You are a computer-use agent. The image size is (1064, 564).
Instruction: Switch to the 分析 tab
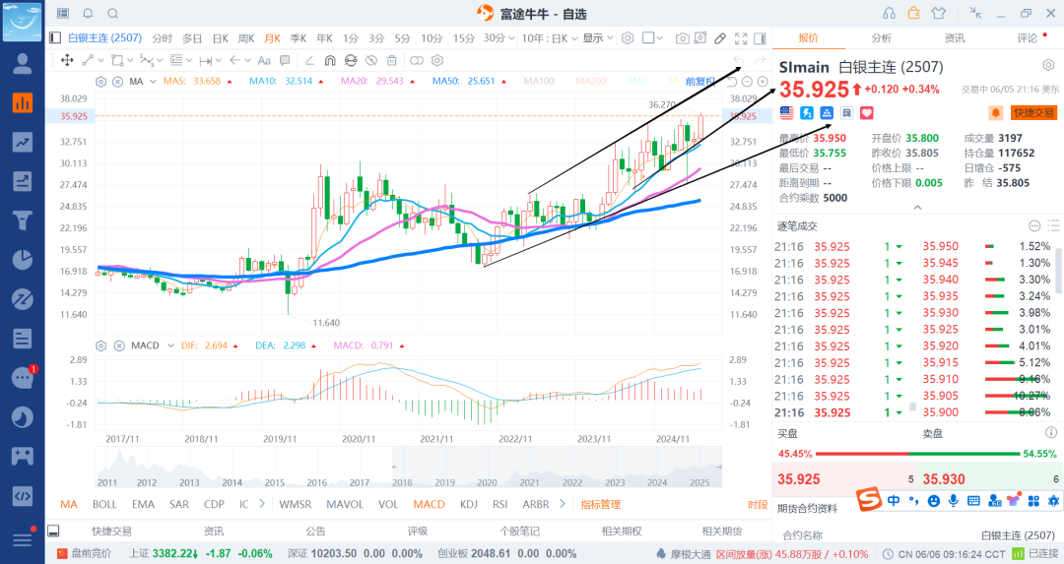pyautogui.click(x=881, y=38)
